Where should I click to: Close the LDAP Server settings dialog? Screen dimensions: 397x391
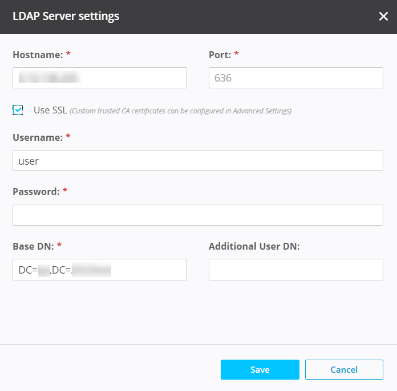(x=383, y=16)
